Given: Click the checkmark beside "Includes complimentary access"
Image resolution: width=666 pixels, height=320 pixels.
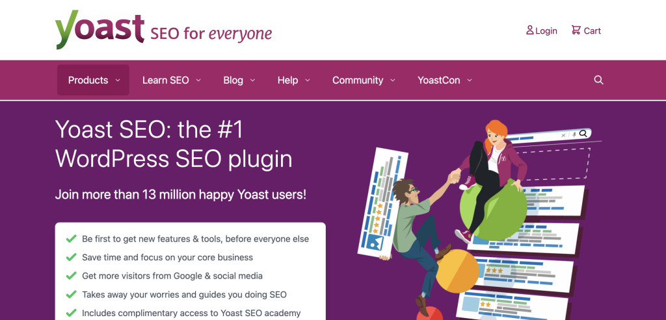Looking at the screenshot, I should (x=71, y=313).
